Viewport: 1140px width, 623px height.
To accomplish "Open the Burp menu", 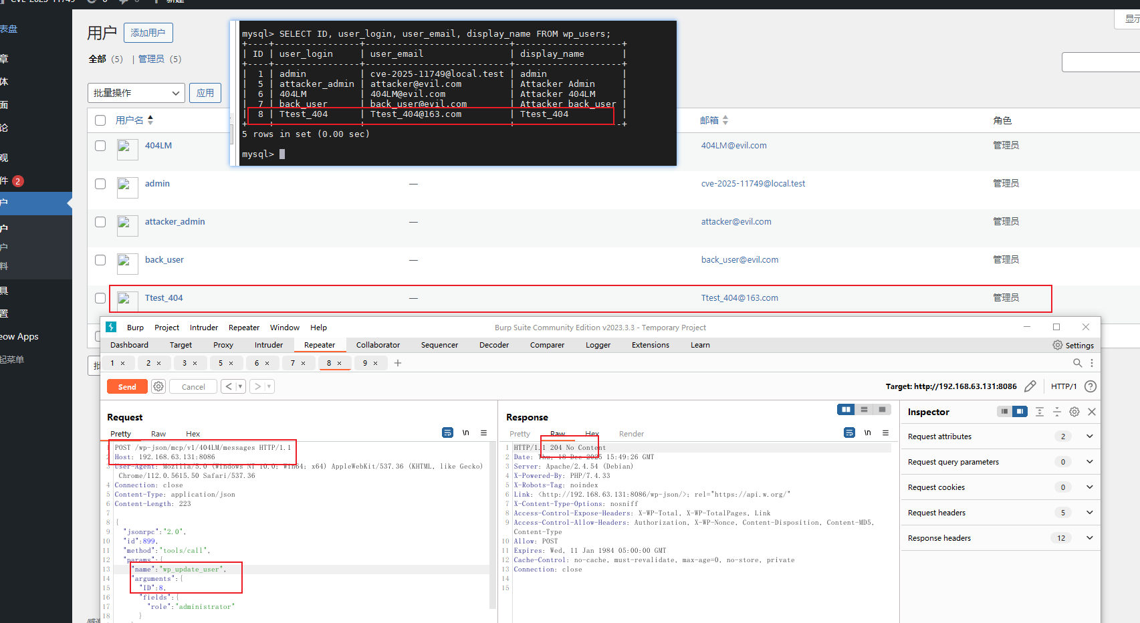I will point(135,328).
